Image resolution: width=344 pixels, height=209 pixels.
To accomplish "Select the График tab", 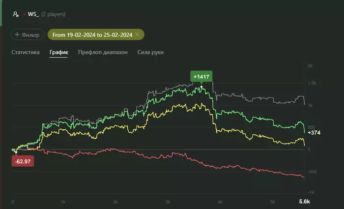I will 58,52.
